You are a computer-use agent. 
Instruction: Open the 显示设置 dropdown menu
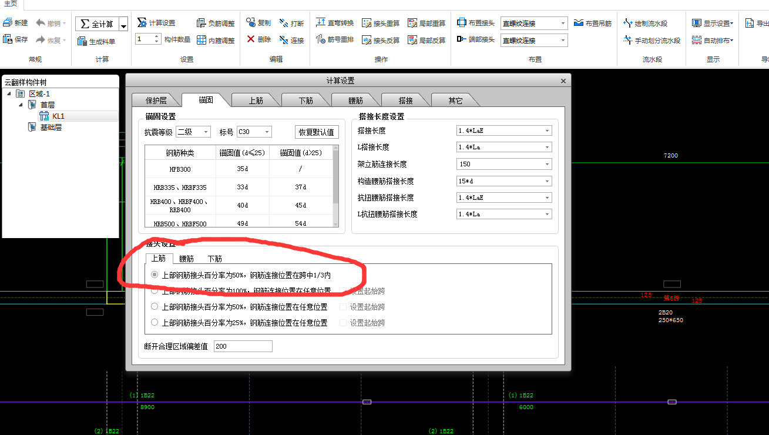pos(712,23)
